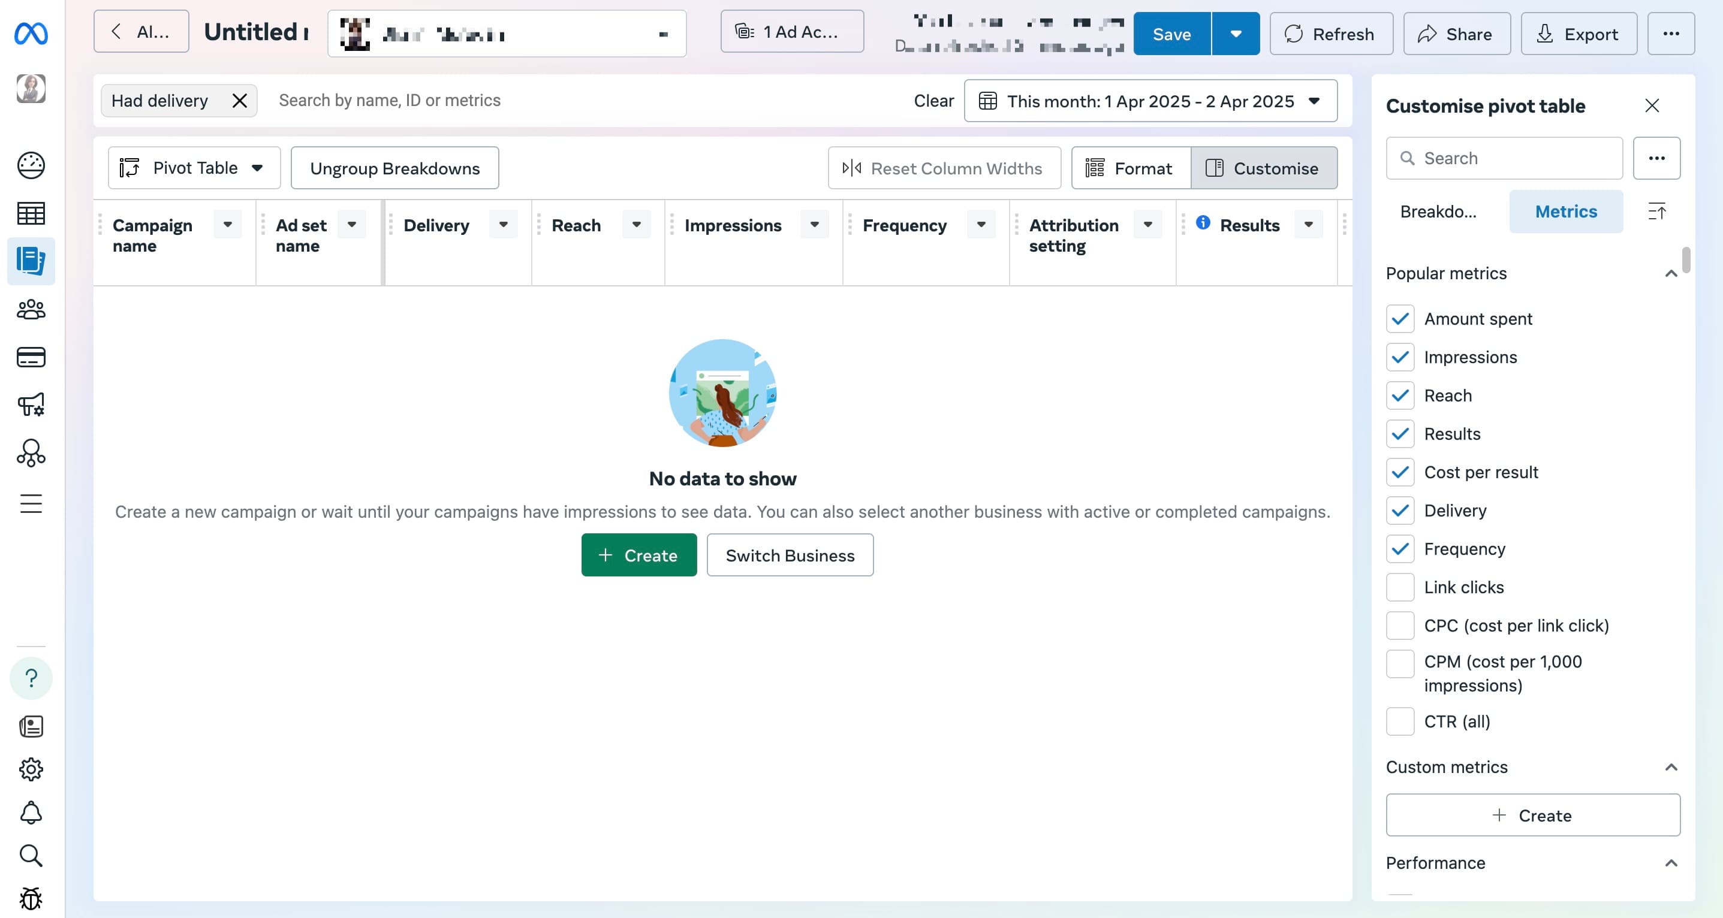Click the bug report icon
The height and width of the screenshot is (918, 1723).
point(31,899)
